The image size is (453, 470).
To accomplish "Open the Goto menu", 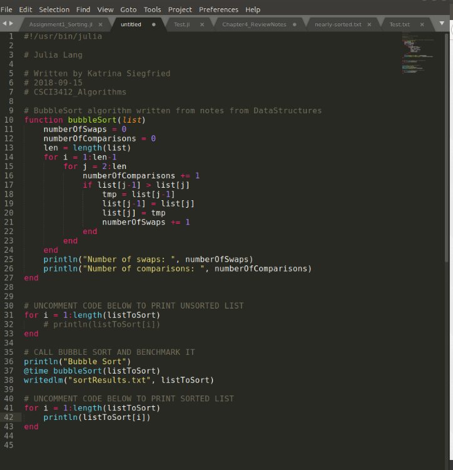I will click(128, 9).
